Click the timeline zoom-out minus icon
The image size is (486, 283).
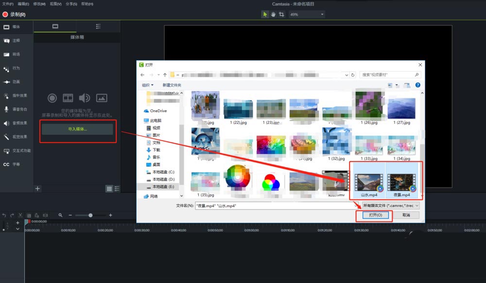click(x=70, y=215)
